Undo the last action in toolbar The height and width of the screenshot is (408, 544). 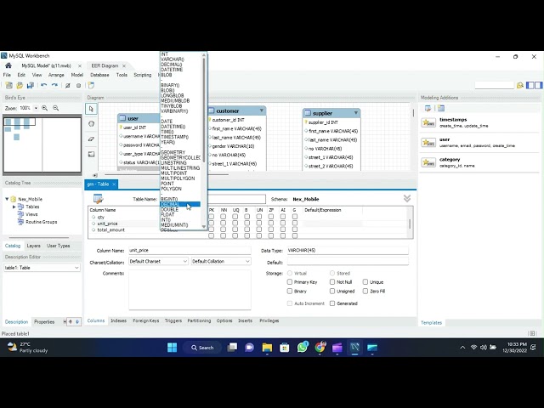point(43,85)
